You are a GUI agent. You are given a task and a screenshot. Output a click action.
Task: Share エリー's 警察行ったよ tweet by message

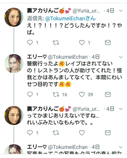pyautogui.click(x=108, y=94)
